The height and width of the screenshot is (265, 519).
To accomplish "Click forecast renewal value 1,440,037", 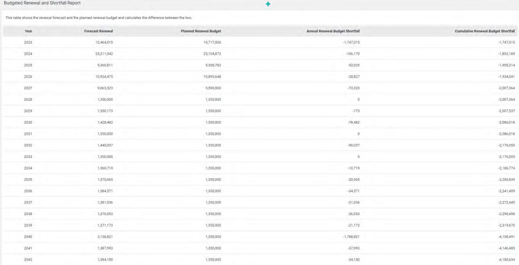I will pyautogui.click(x=105, y=145).
